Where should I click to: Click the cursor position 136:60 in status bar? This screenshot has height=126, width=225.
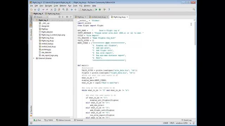coord(166,123)
